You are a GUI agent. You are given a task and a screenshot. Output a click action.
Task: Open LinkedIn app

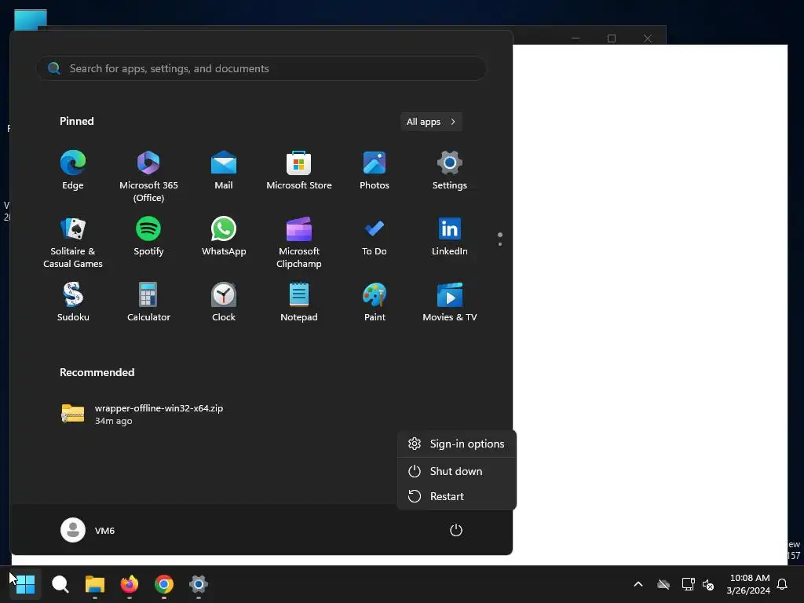coord(450,236)
